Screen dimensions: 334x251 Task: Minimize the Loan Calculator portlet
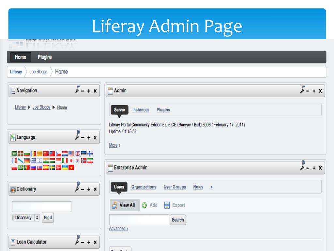(83, 243)
